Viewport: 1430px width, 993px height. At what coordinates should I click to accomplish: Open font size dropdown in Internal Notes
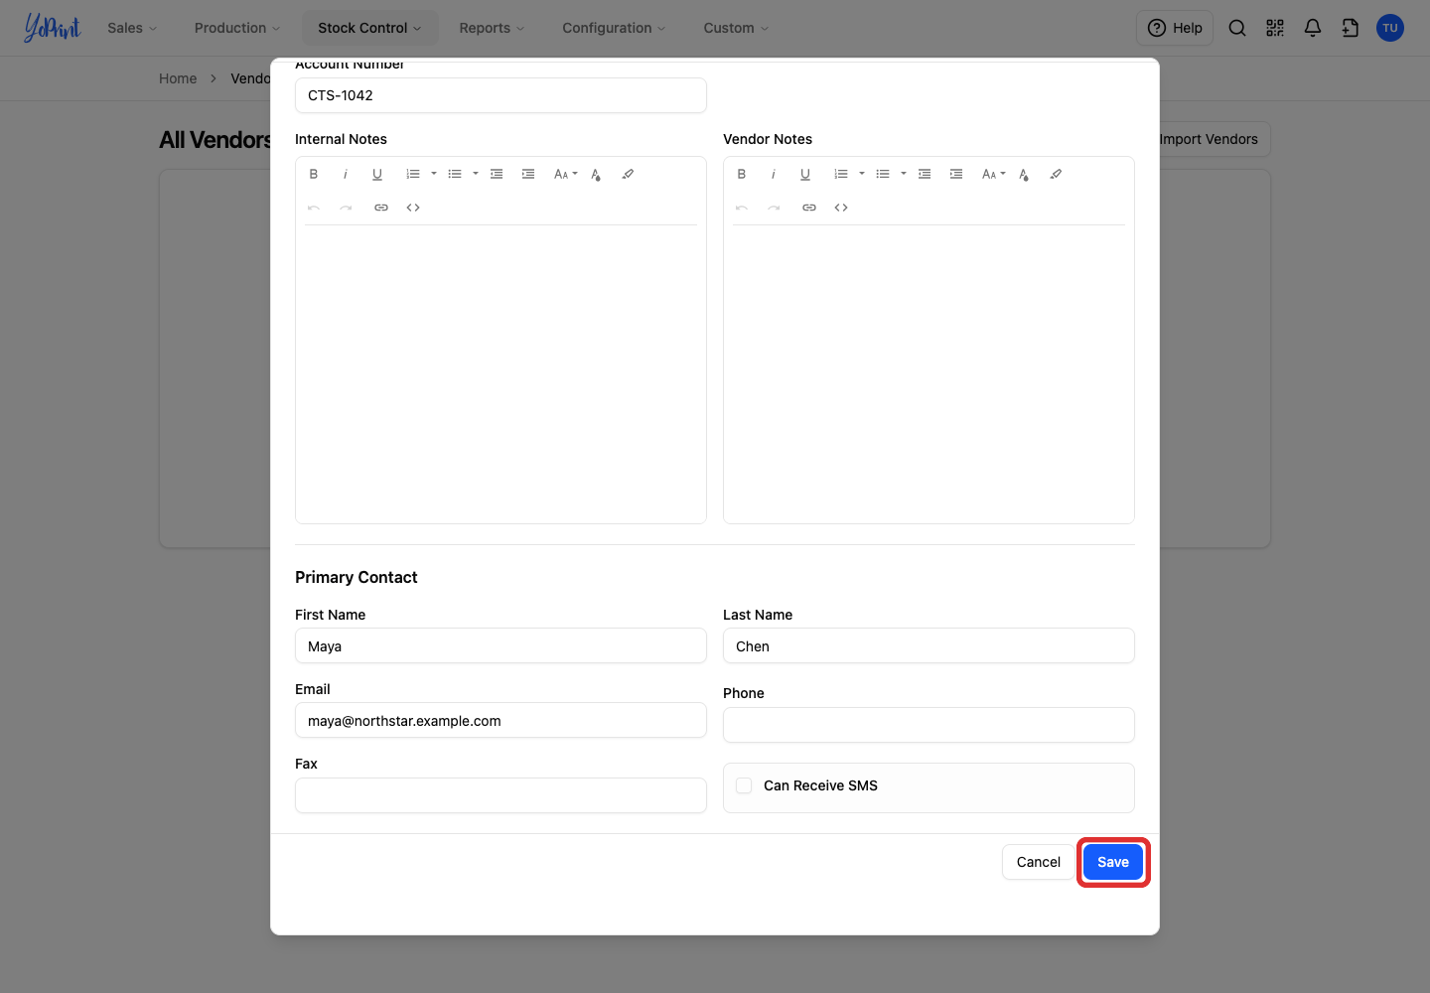point(566,174)
